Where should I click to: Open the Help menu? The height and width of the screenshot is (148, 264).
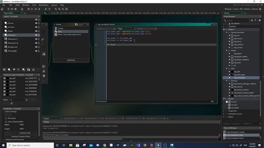click(x=62, y=5)
